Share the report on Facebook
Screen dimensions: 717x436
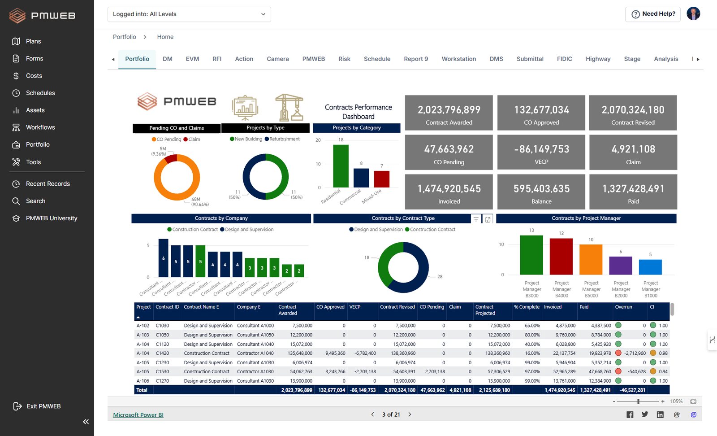[x=630, y=414]
